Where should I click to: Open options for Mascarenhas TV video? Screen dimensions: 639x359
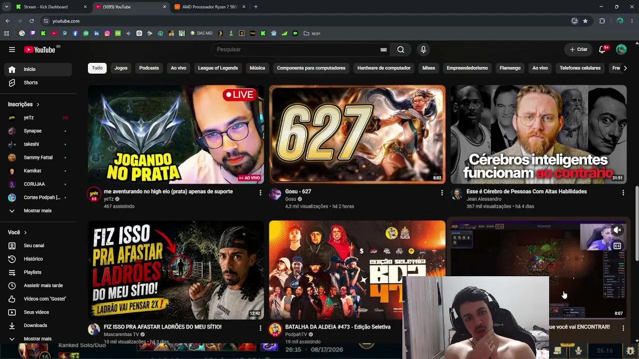[x=260, y=328]
